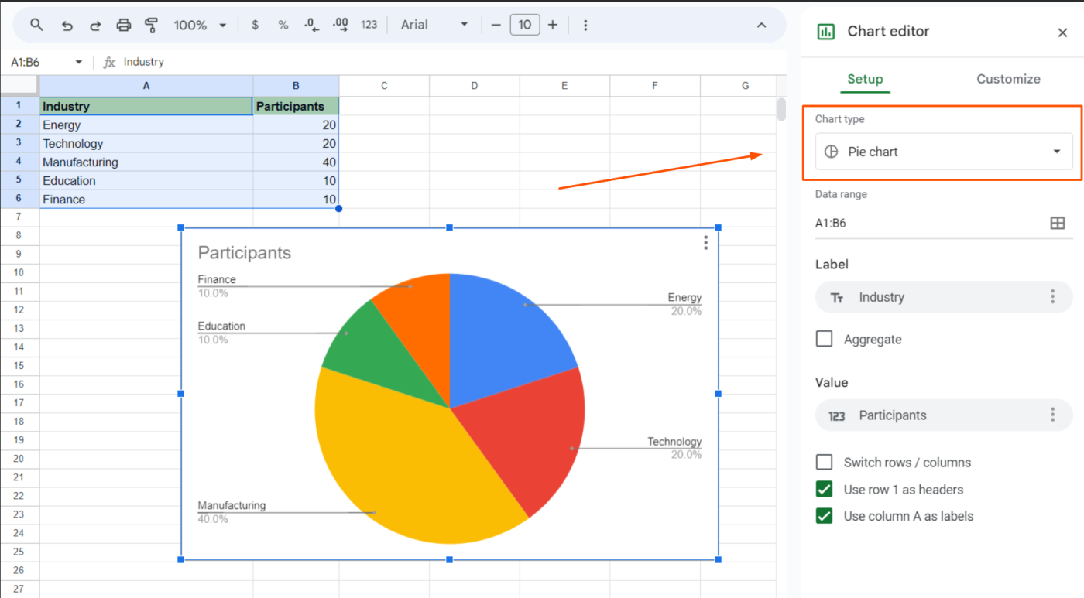
Task: Click the Finance cell
Action: (x=146, y=199)
